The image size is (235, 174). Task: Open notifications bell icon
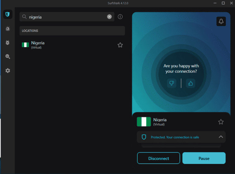[221, 21]
